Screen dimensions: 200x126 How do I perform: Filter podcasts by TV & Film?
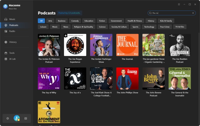coord(180,27)
